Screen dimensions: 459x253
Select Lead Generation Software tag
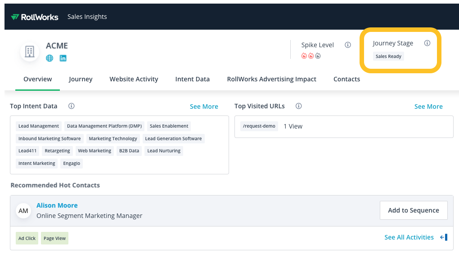point(173,139)
